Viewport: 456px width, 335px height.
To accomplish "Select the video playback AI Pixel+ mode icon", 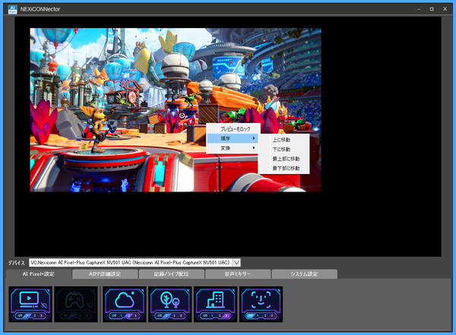I will tap(30, 304).
